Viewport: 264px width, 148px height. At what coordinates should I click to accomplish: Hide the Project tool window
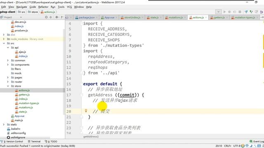(62, 17)
